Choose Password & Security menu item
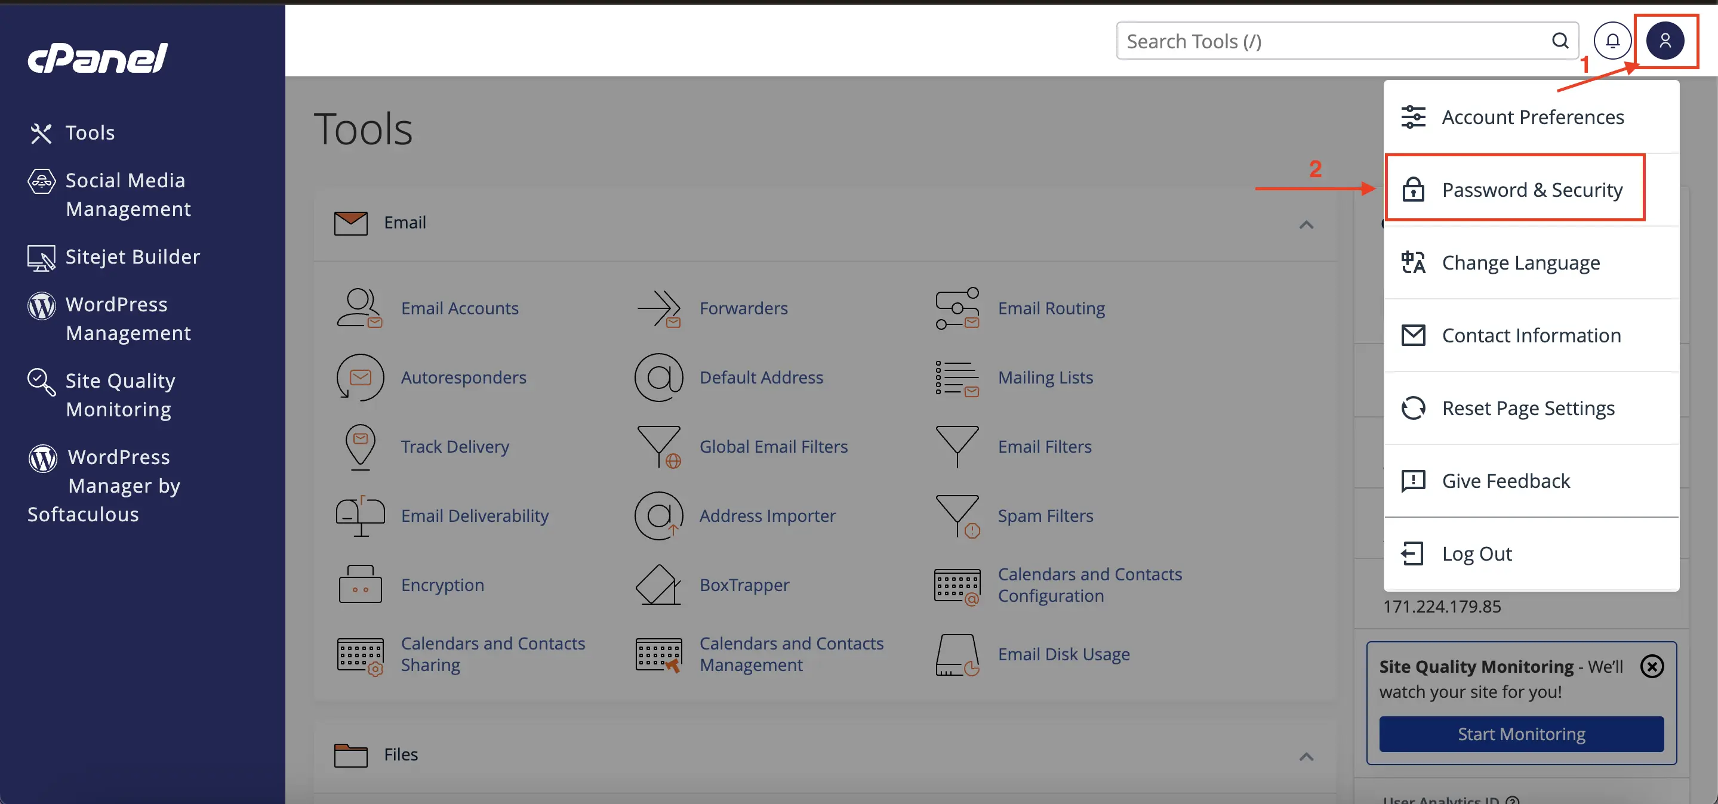Image resolution: width=1718 pixels, height=804 pixels. click(1531, 190)
